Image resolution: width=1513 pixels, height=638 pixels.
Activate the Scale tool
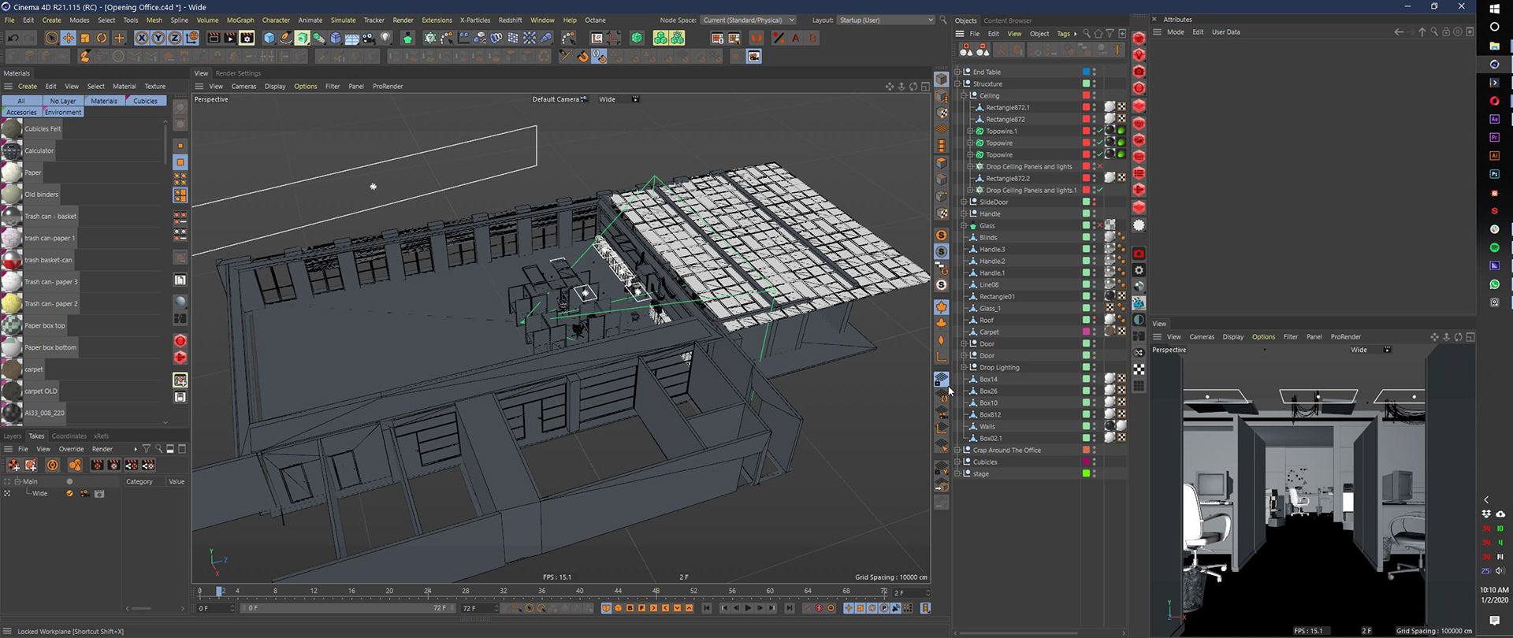pyautogui.click(x=85, y=38)
